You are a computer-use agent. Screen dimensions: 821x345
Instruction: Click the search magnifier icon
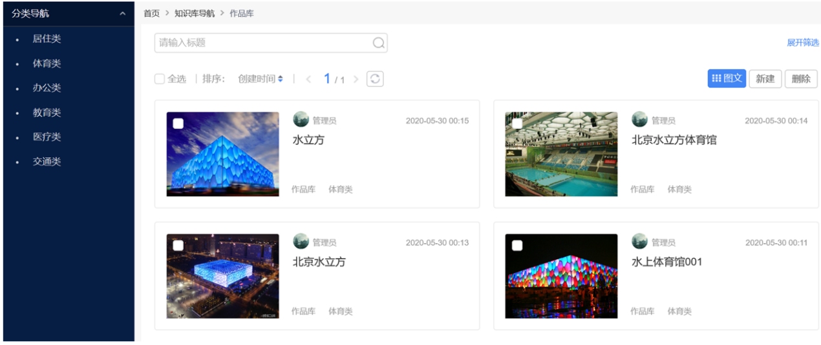click(x=379, y=43)
